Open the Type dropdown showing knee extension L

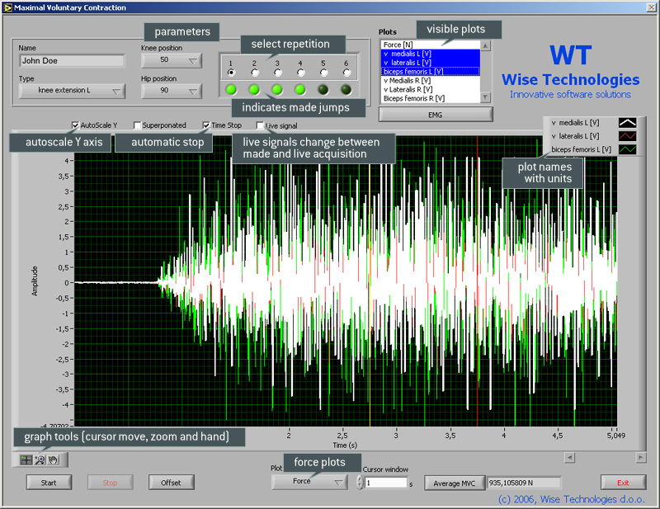(x=72, y=91)
